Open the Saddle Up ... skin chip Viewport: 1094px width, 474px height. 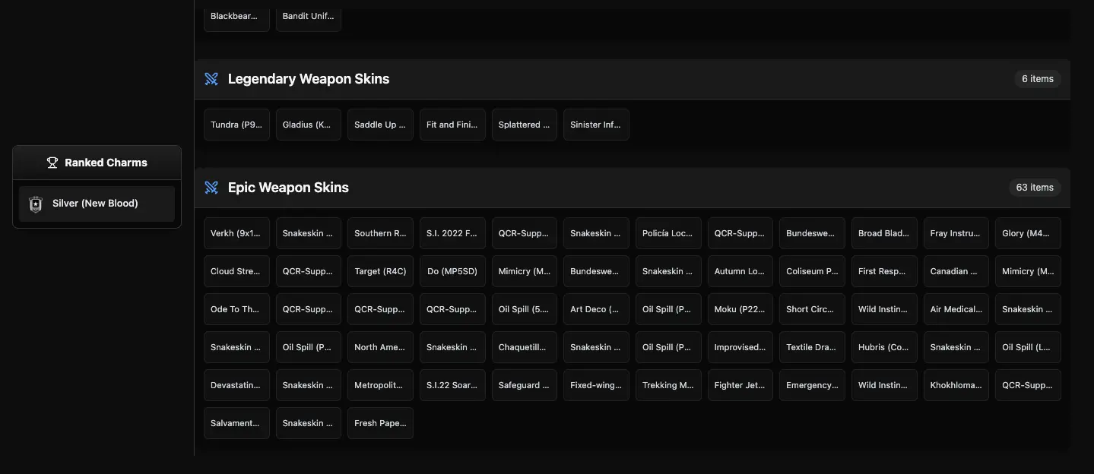coord(380,125)
